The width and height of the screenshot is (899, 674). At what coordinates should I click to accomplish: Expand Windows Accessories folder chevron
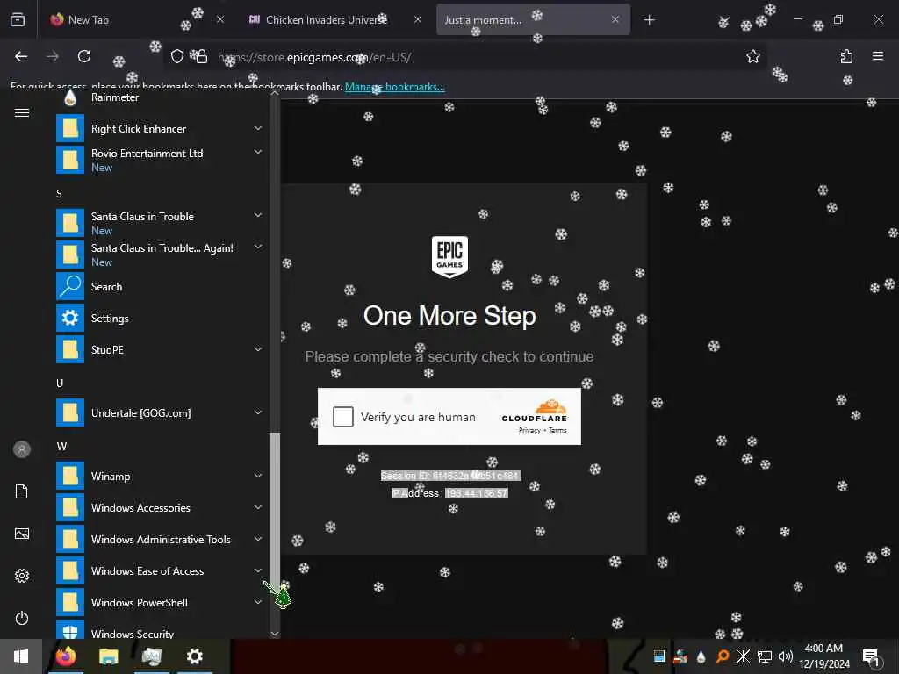[x=258, y=507]
